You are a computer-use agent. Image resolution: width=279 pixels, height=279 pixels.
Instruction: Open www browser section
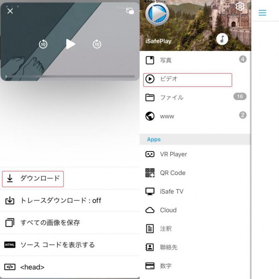pyautogui.click(x=195, y=116)
